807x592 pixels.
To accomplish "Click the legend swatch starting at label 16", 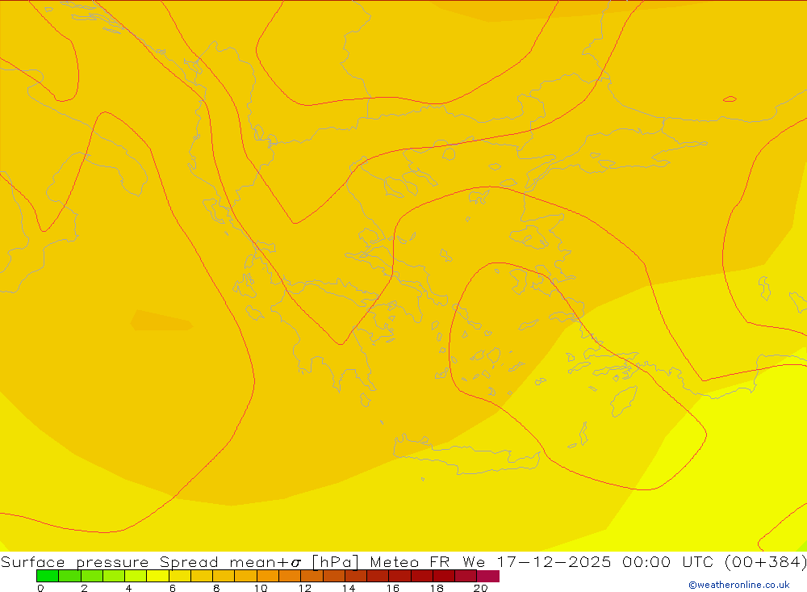I will click(x=400, y=576).
